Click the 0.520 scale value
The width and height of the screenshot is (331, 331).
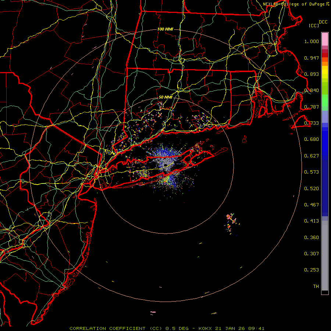point(312,189)
